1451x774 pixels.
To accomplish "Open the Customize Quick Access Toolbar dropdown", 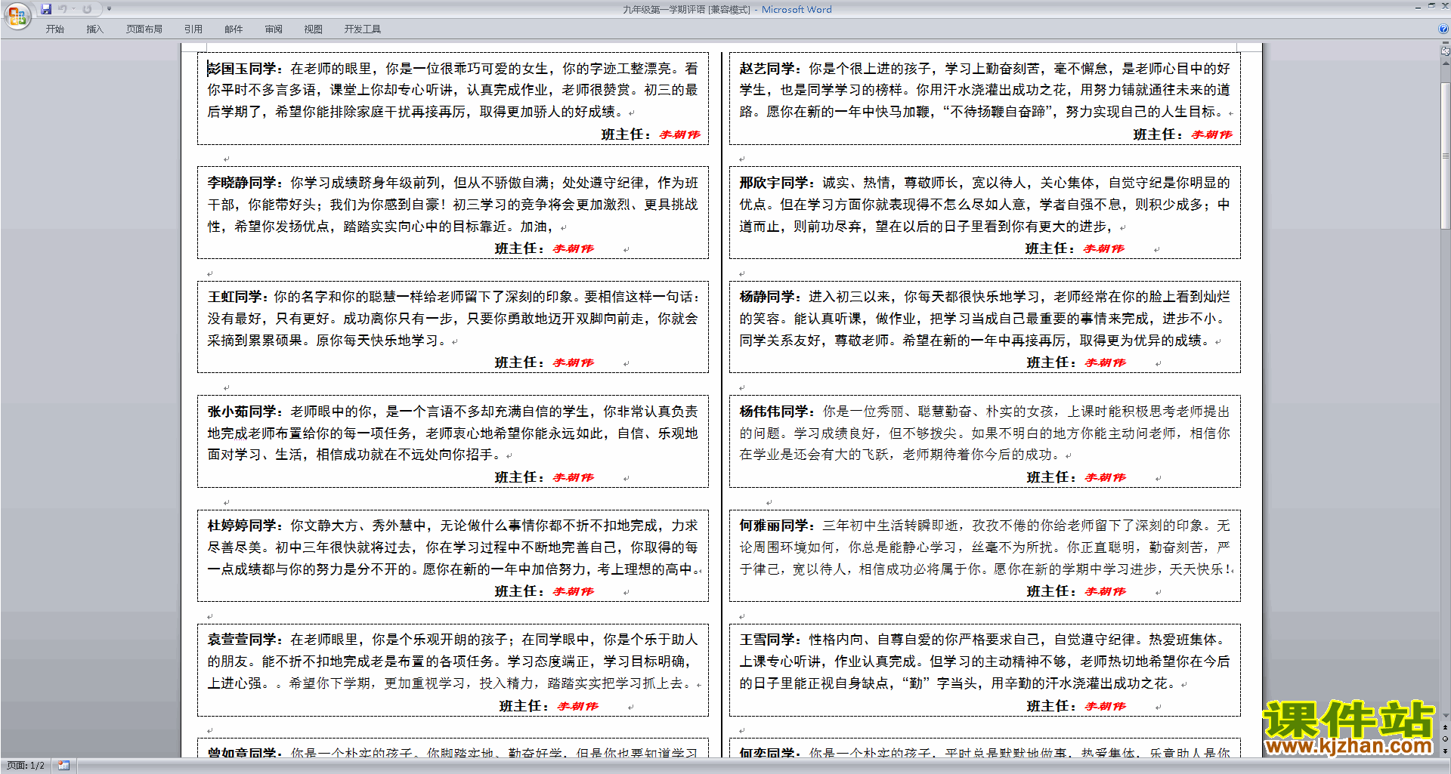I will 109,9.
